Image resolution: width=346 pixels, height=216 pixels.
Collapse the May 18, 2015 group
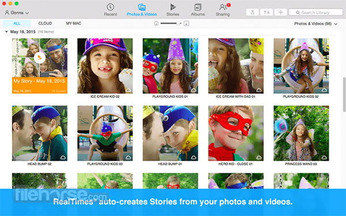[x=6, y=32]
